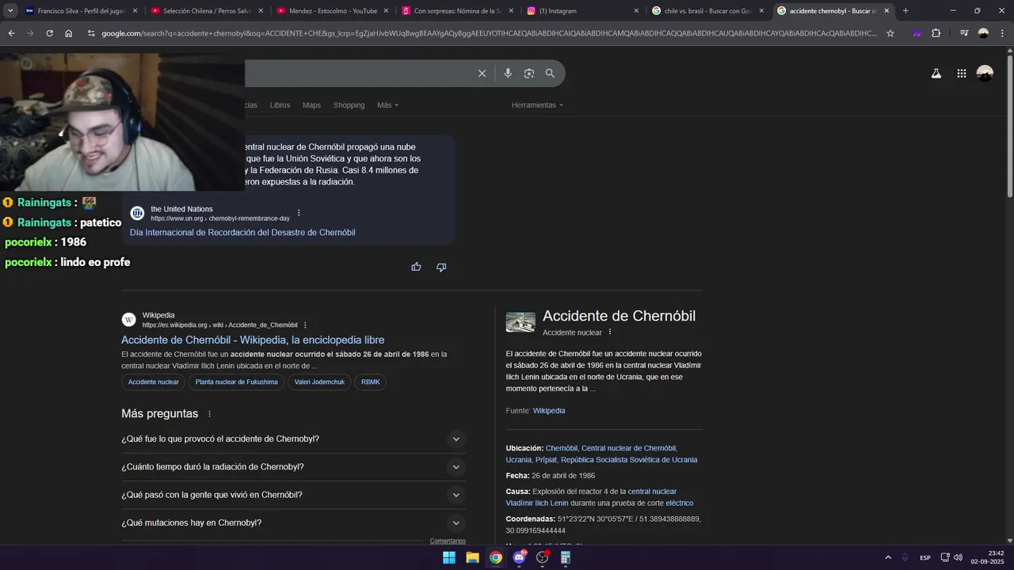Give thumbs down to the featured snippet
Screen dimensions: 1014x570
coord(441,267)
